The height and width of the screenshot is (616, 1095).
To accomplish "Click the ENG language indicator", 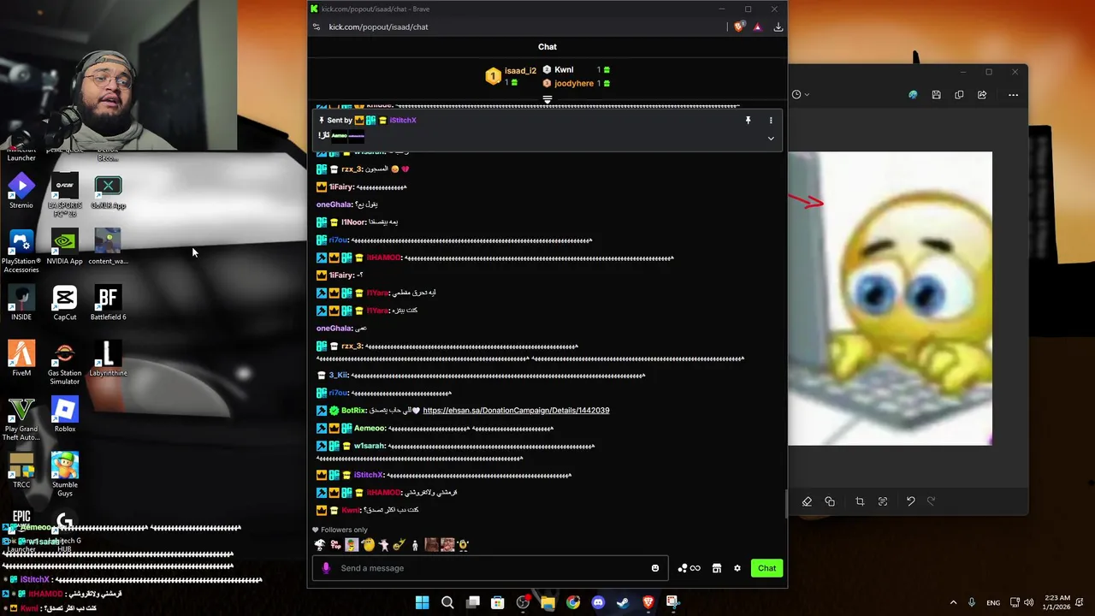I will coord(993,602).
